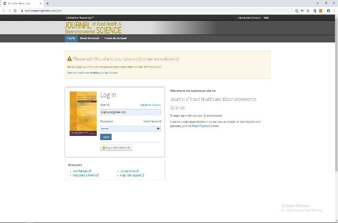Click Reset Password link in welcome text
338x223 pixels.
201,126
